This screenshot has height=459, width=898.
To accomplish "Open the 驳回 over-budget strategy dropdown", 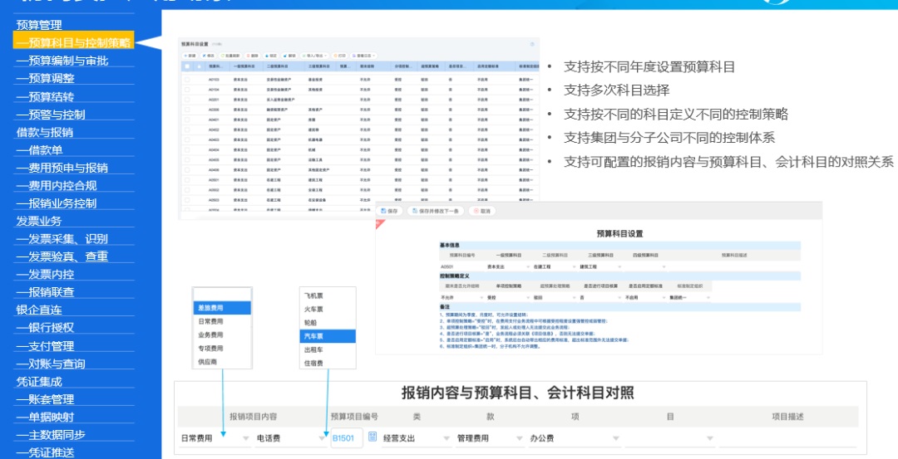I will point(555,298).
